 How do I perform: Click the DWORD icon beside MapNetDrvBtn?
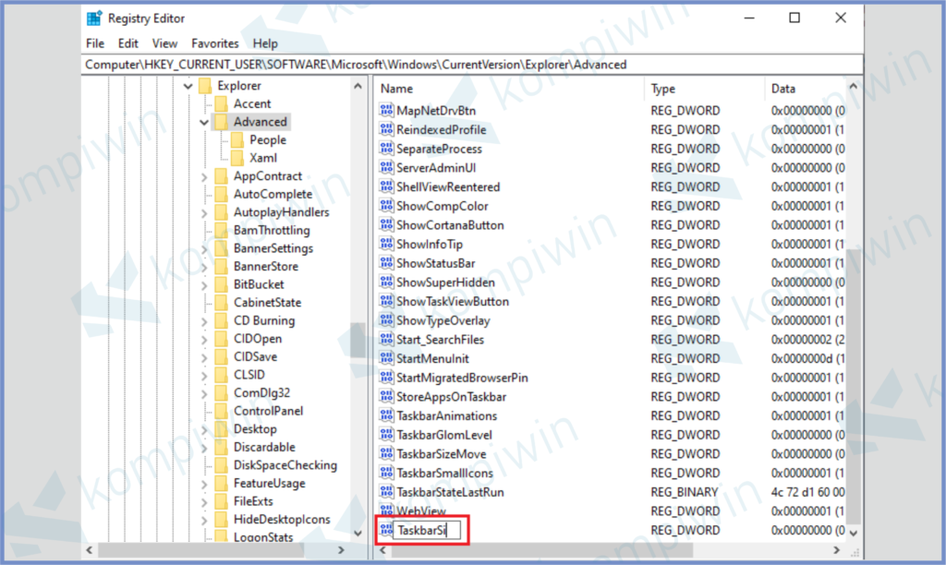point(386,111)
